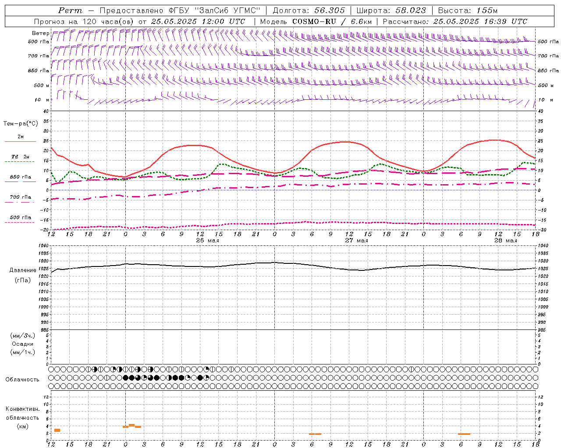The width and height of the screenshot is (561, 448).
Task: Click the "Облачность" row label
Action: 22,380
